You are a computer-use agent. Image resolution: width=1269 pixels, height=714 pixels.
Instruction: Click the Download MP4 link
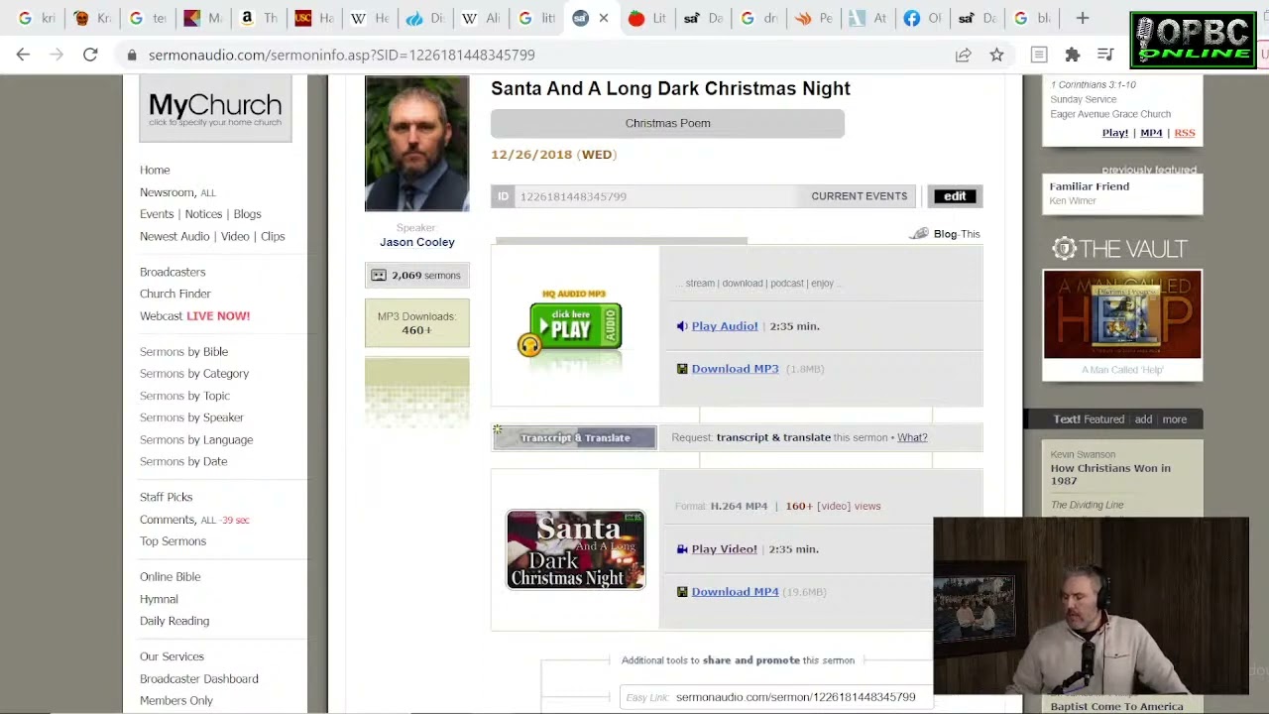coord(735,592)
